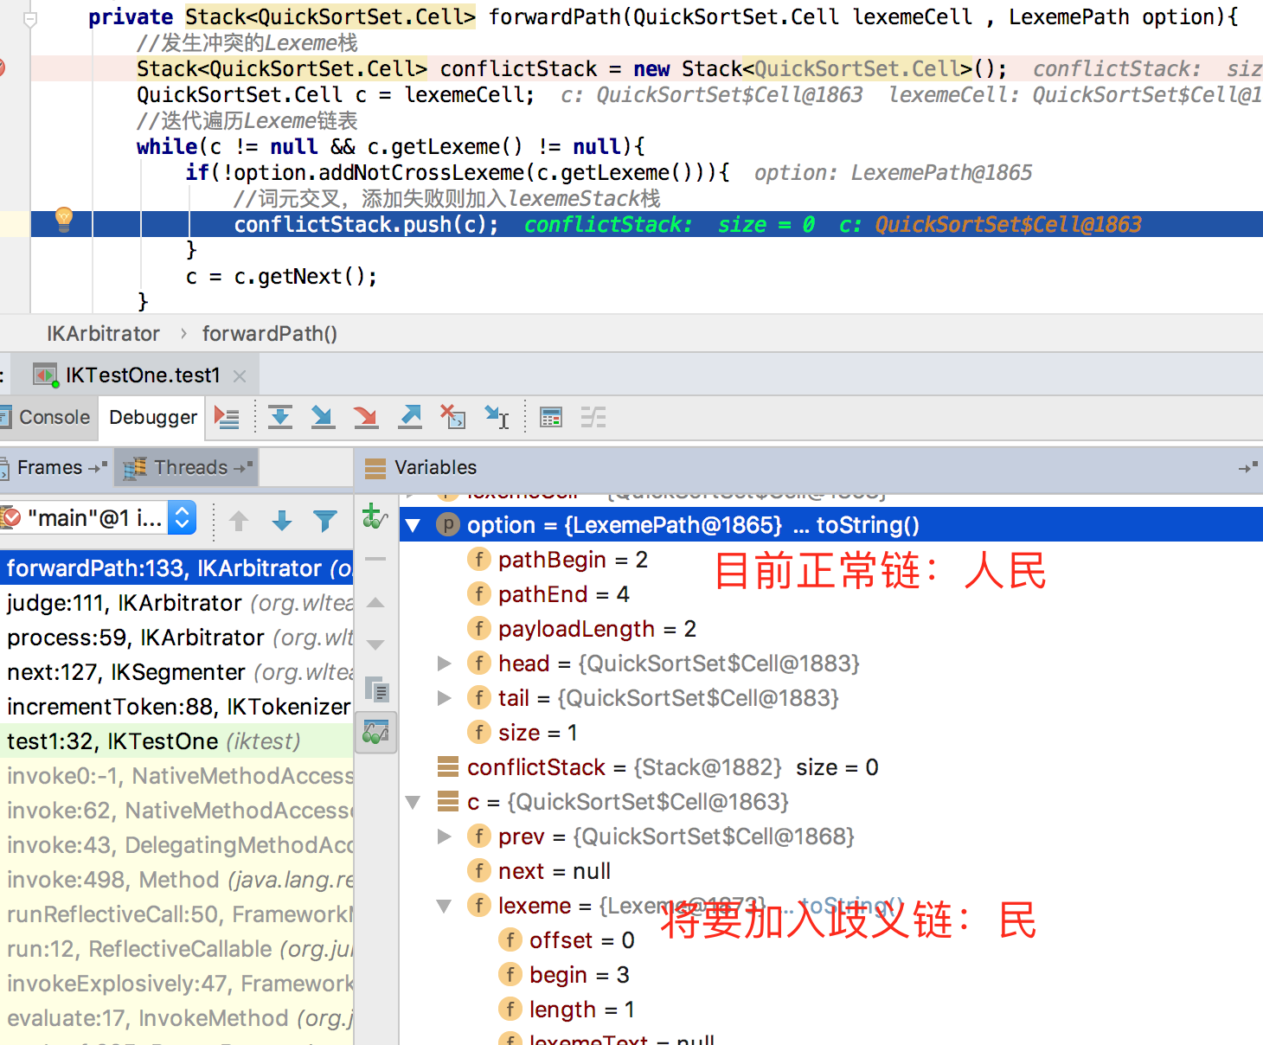Open the IKTestOne.test1 session tab

(x=134, y=375)
